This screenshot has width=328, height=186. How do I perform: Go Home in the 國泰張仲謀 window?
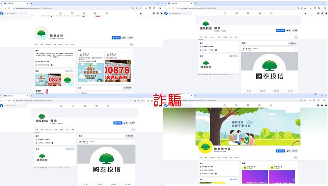pos(225,106)
